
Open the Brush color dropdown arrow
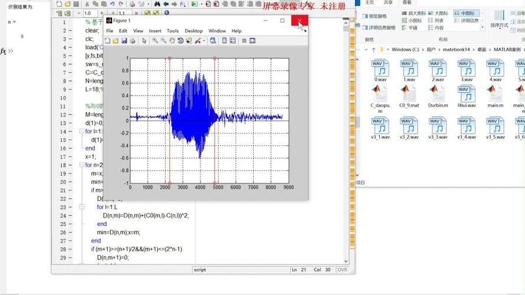[x=204, y=41]
